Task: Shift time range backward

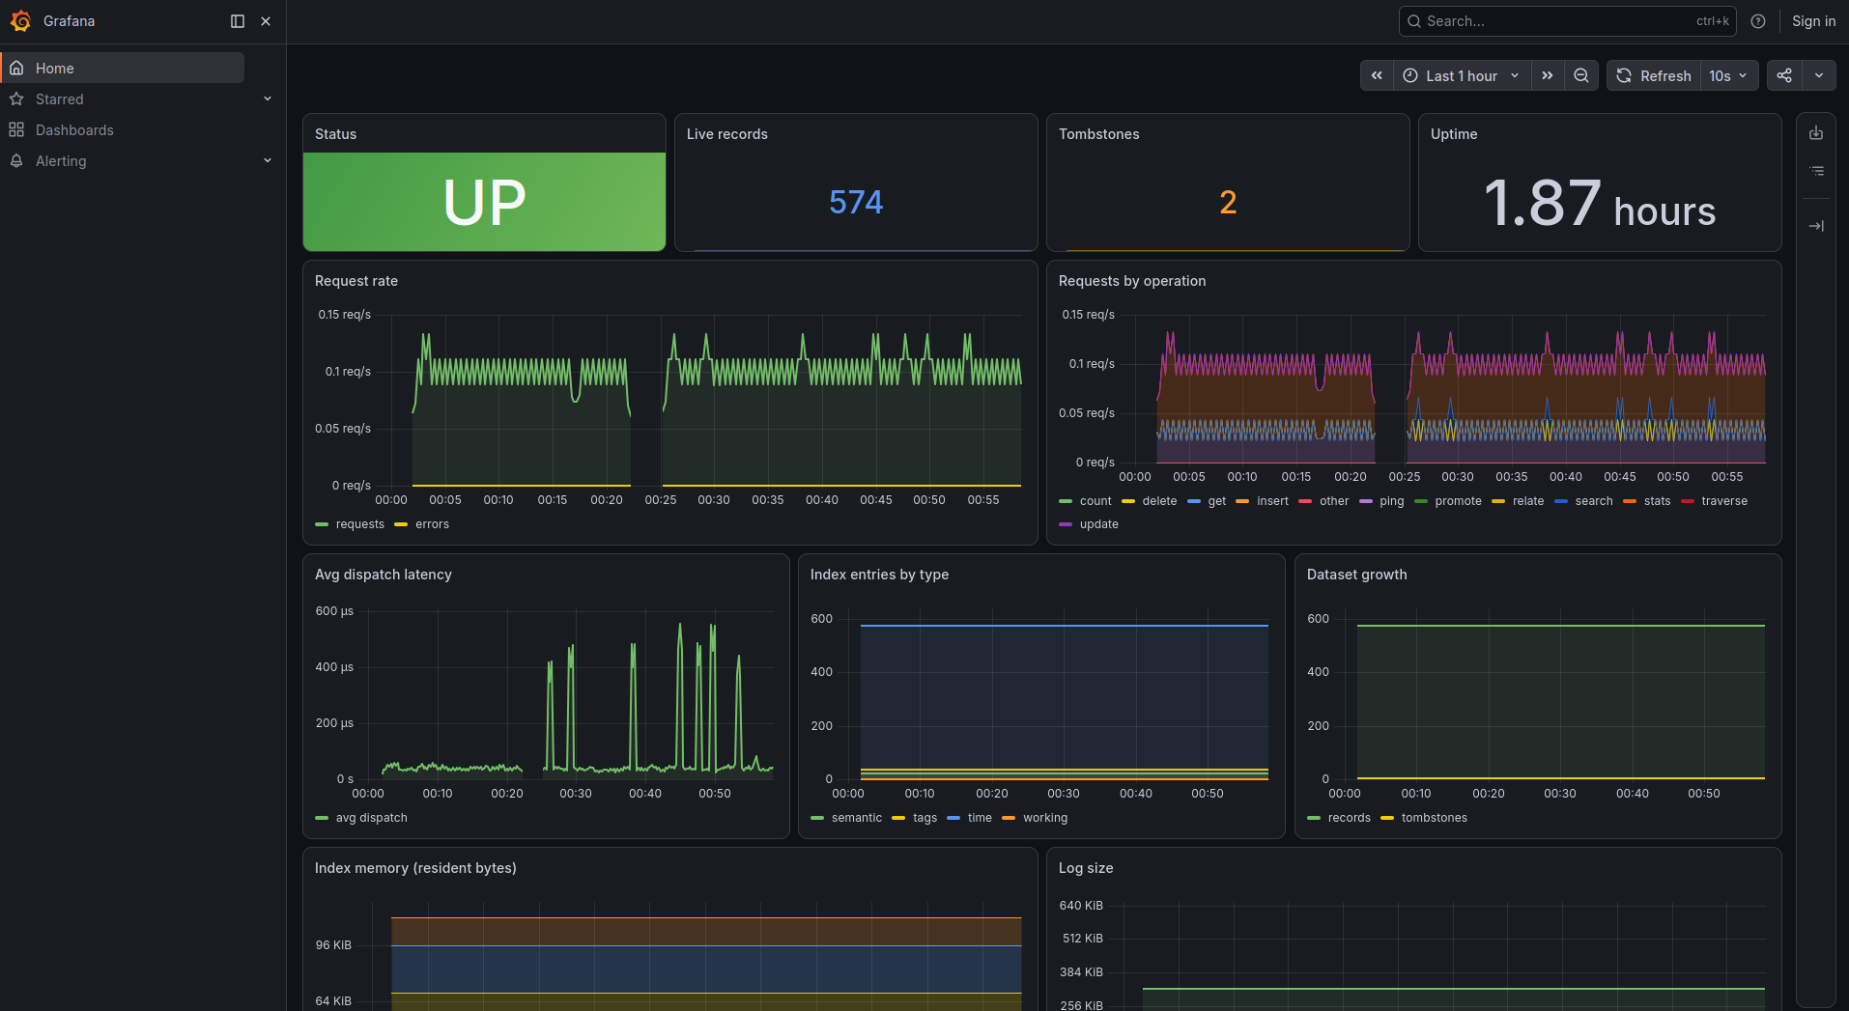Action: 1377,75
